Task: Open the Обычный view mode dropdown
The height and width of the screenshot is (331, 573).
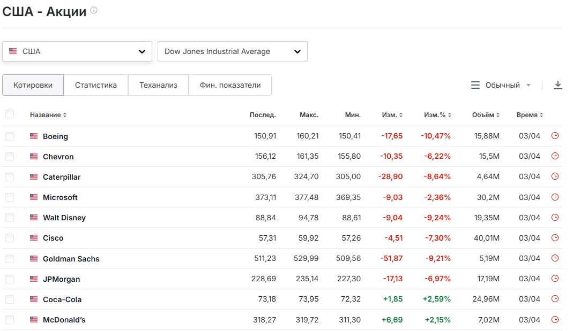Action: pos(501,85)
